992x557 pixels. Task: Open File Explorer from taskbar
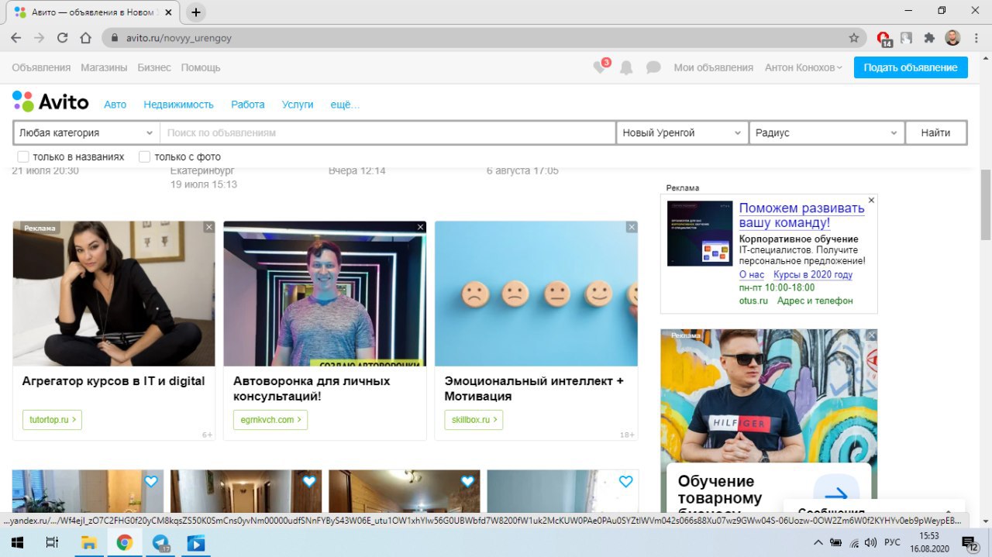(89, 542)
